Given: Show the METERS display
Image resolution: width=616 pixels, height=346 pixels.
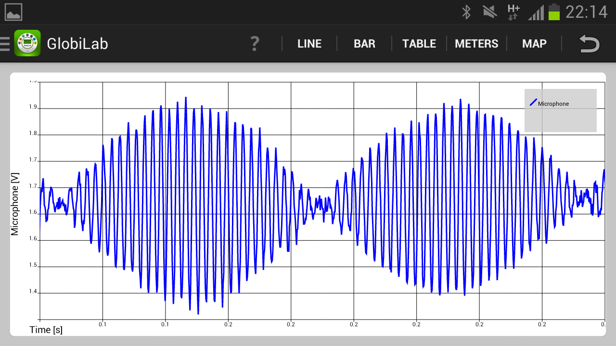Looking at the screenshot, I should pyautogui.click(x=476, y=44).
